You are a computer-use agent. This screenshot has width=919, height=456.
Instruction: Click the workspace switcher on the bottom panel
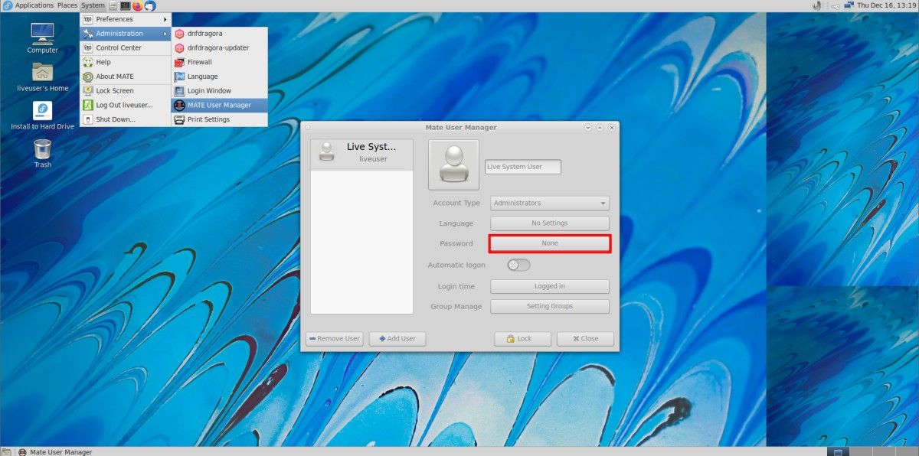837,451
